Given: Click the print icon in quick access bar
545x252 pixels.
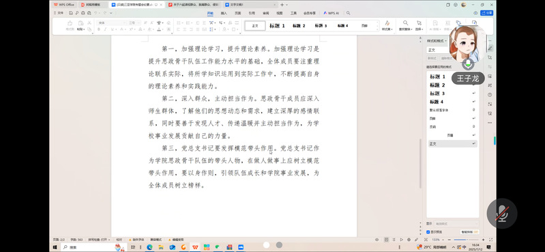Looking at the screenshot, I should click(83, 13).
